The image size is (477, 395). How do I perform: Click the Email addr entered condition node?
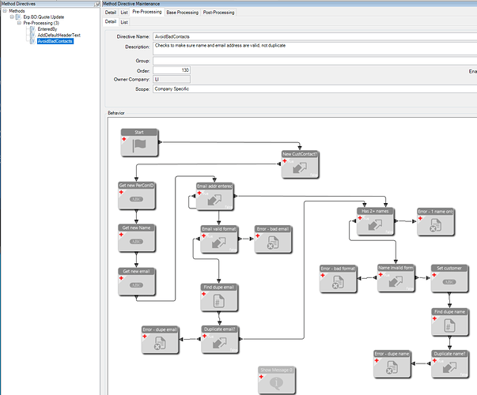coord(214,197)
